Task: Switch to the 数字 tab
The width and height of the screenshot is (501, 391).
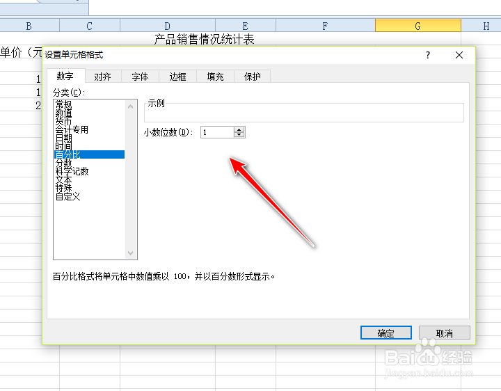Action: click(x=65, y=76)
